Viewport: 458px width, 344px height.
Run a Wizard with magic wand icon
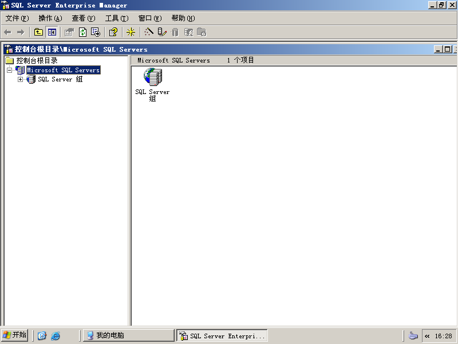click(x=149, y=32)
